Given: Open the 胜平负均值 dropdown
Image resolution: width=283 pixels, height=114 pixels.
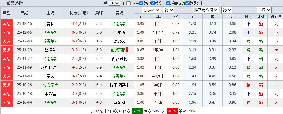Looking at the screenshot, I should 206,10.
